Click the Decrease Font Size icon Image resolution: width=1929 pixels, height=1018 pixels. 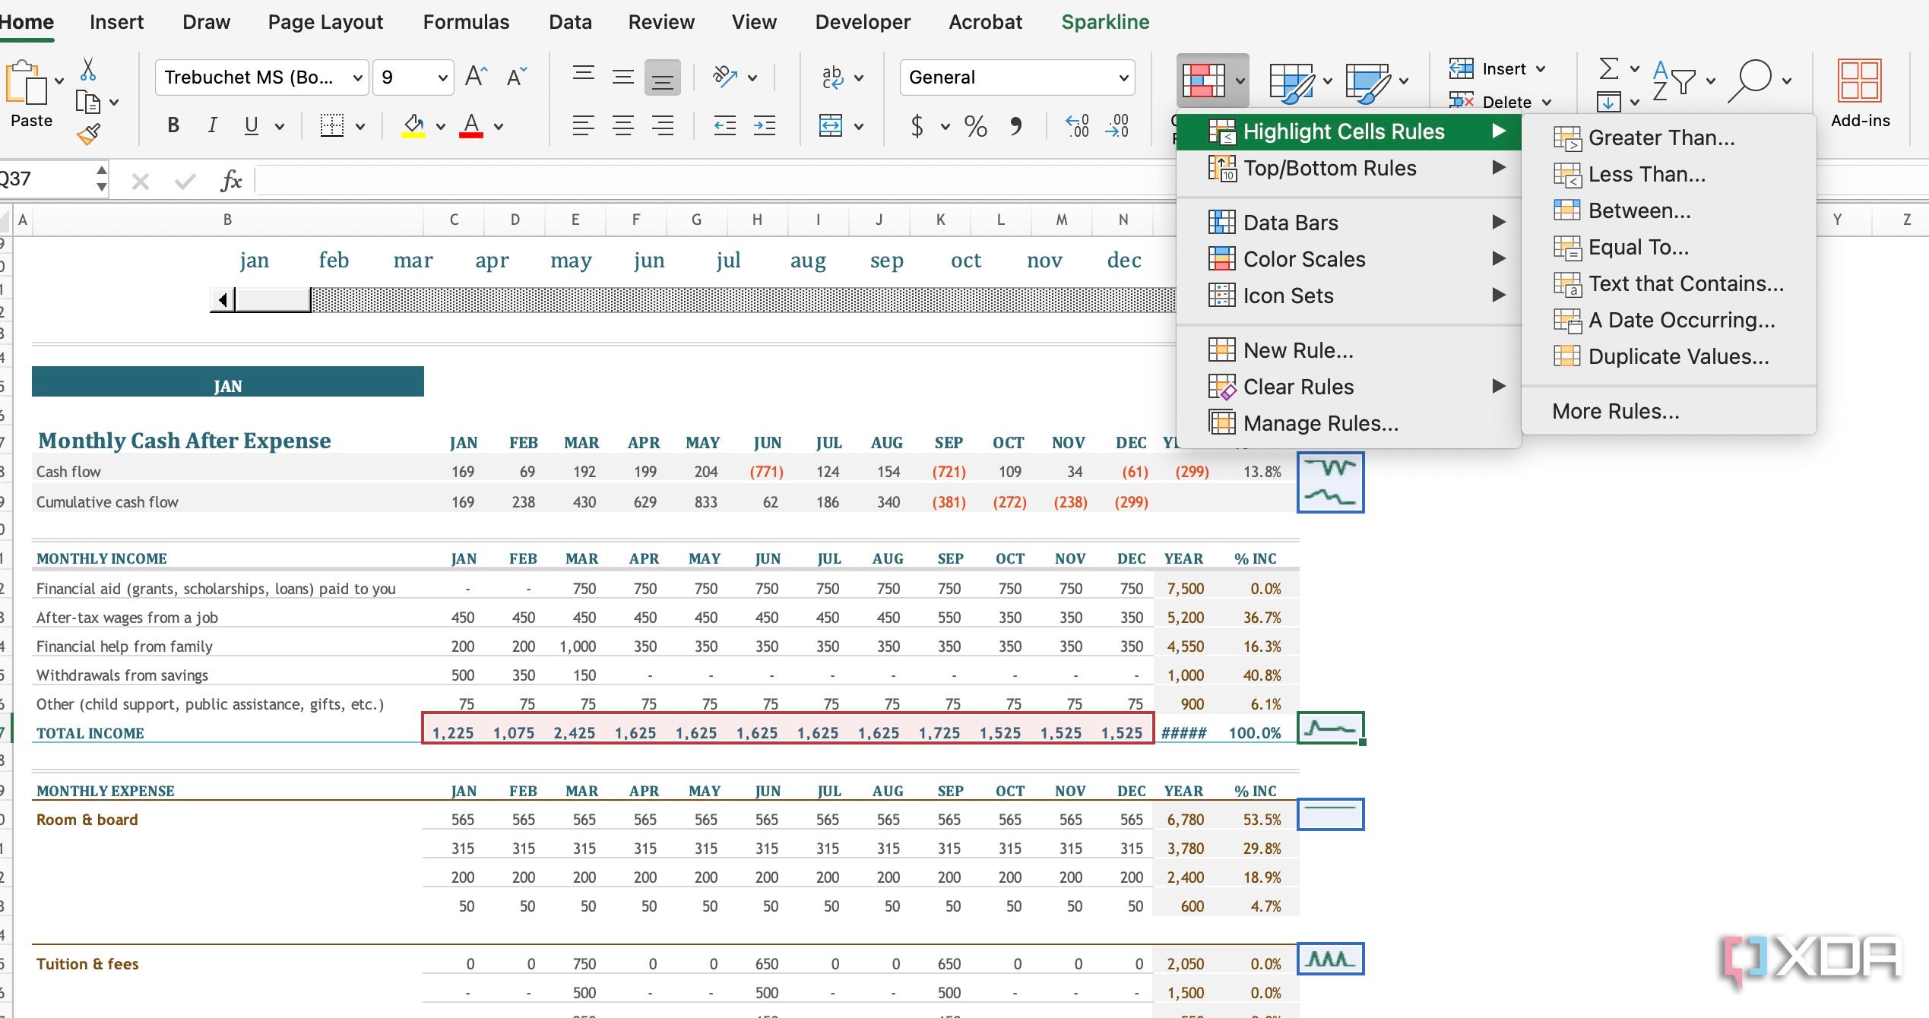tap(517, 77)
